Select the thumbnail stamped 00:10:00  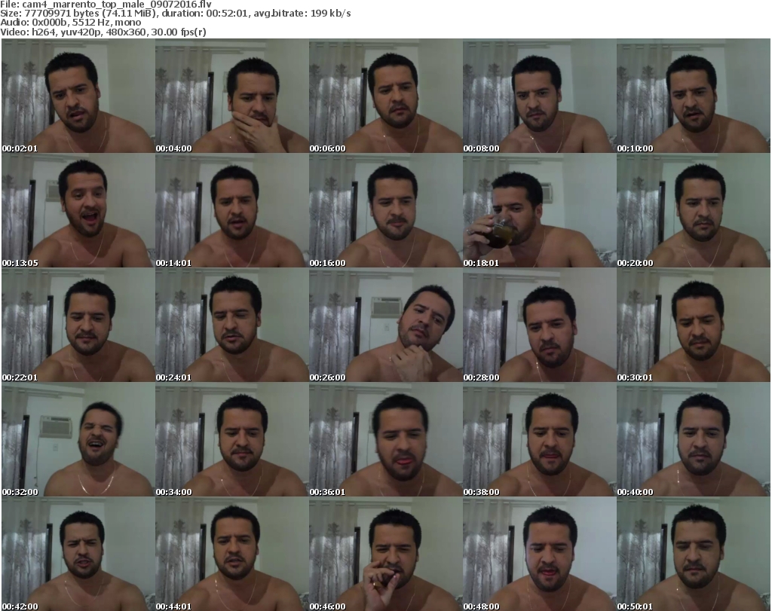pos(694,96)
